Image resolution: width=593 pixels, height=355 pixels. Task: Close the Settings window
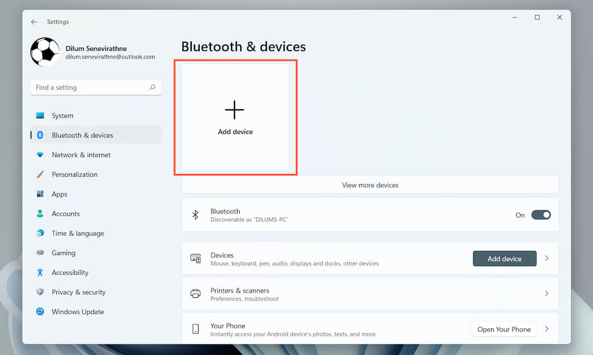(x=559, y=17)
